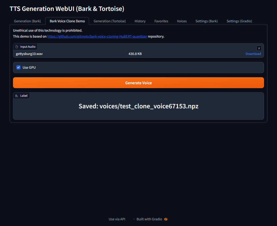This screenshot has height=226, width=277.
Task: Toggle the Use GPU checkbox
Action: (18, 67)
